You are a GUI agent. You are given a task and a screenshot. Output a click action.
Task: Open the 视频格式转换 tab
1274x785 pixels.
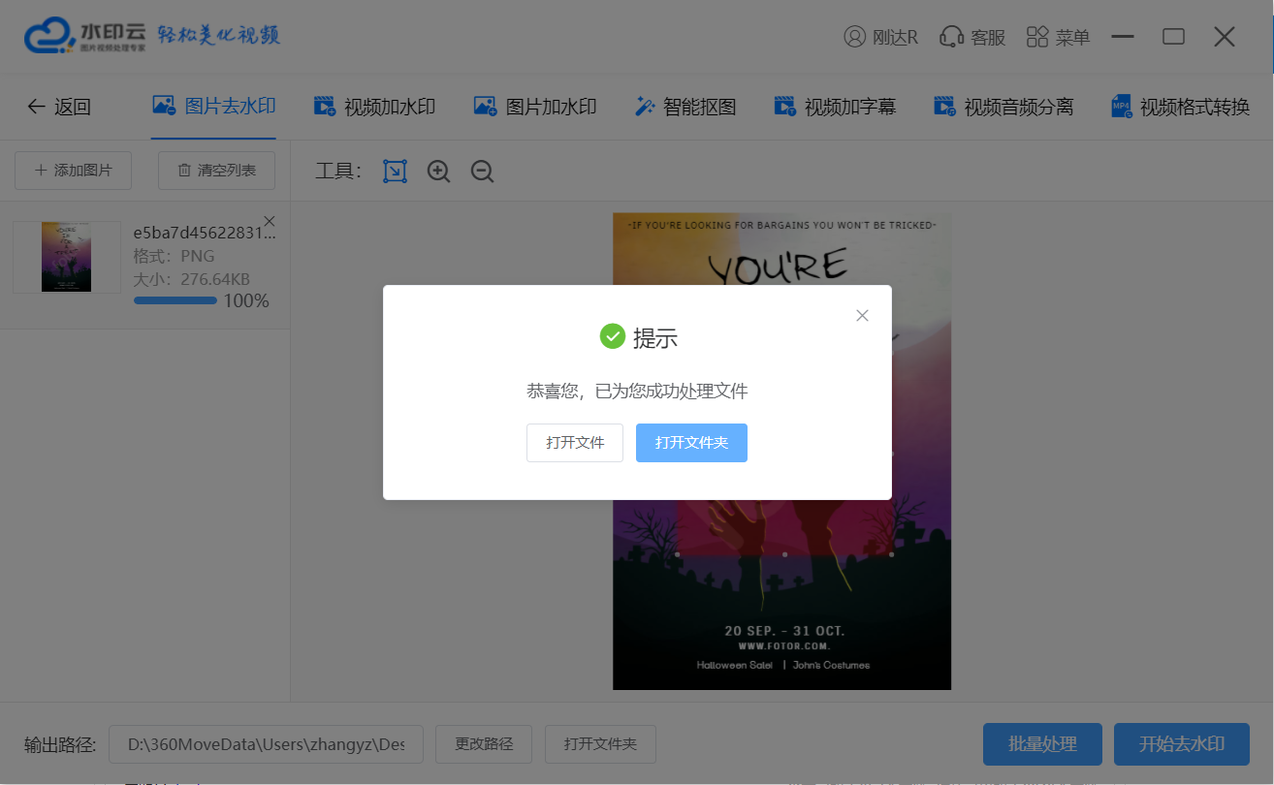coord(1180,107)
